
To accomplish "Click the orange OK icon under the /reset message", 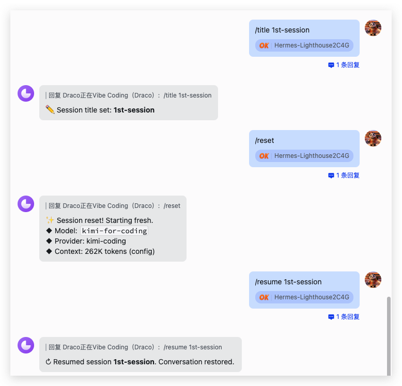I will click(x=264, y=156).
